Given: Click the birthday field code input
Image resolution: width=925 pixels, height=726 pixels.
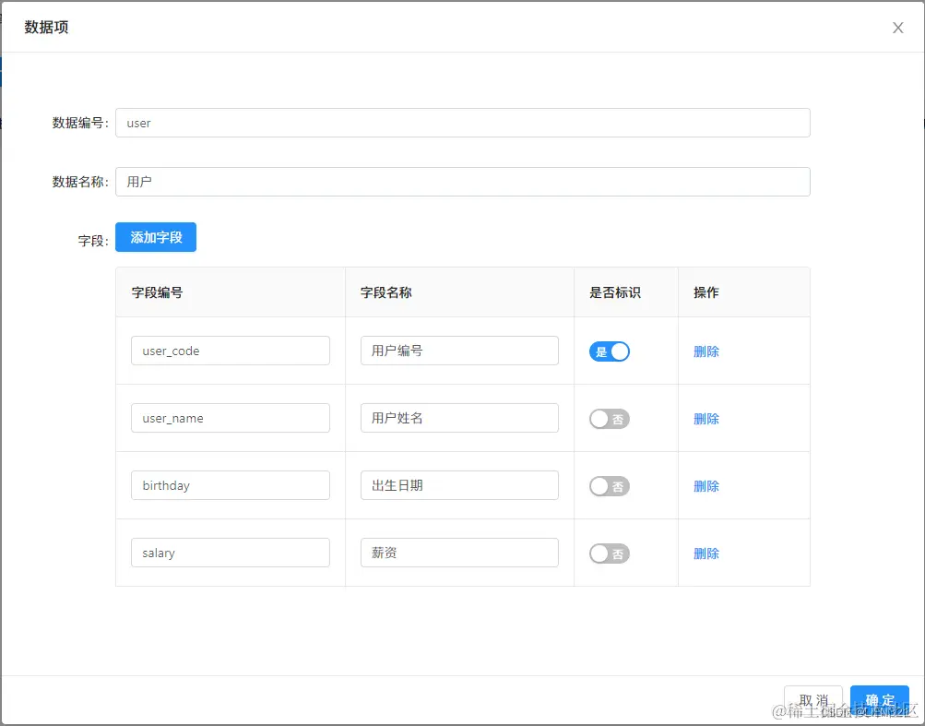Looking at the screenshot, I should click(x=230, y=485).
